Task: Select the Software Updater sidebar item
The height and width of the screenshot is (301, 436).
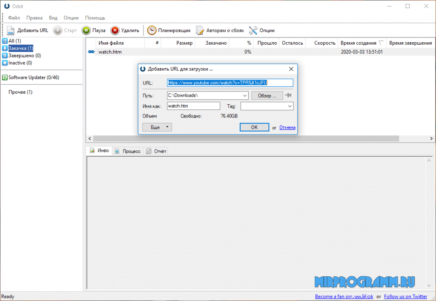Action: tap(33, 77)
